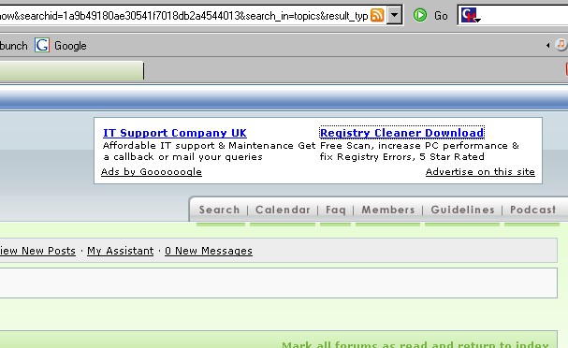Open the My Assistant link
This screenshot has height=348, width=568.
click(121, 251)
